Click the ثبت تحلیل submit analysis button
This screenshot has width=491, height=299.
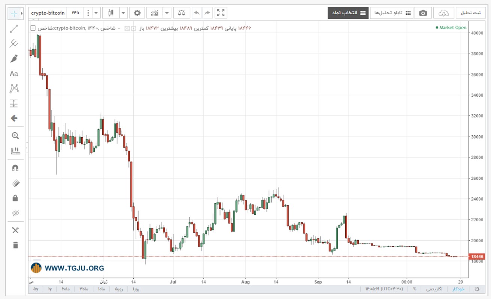[471, 13]
